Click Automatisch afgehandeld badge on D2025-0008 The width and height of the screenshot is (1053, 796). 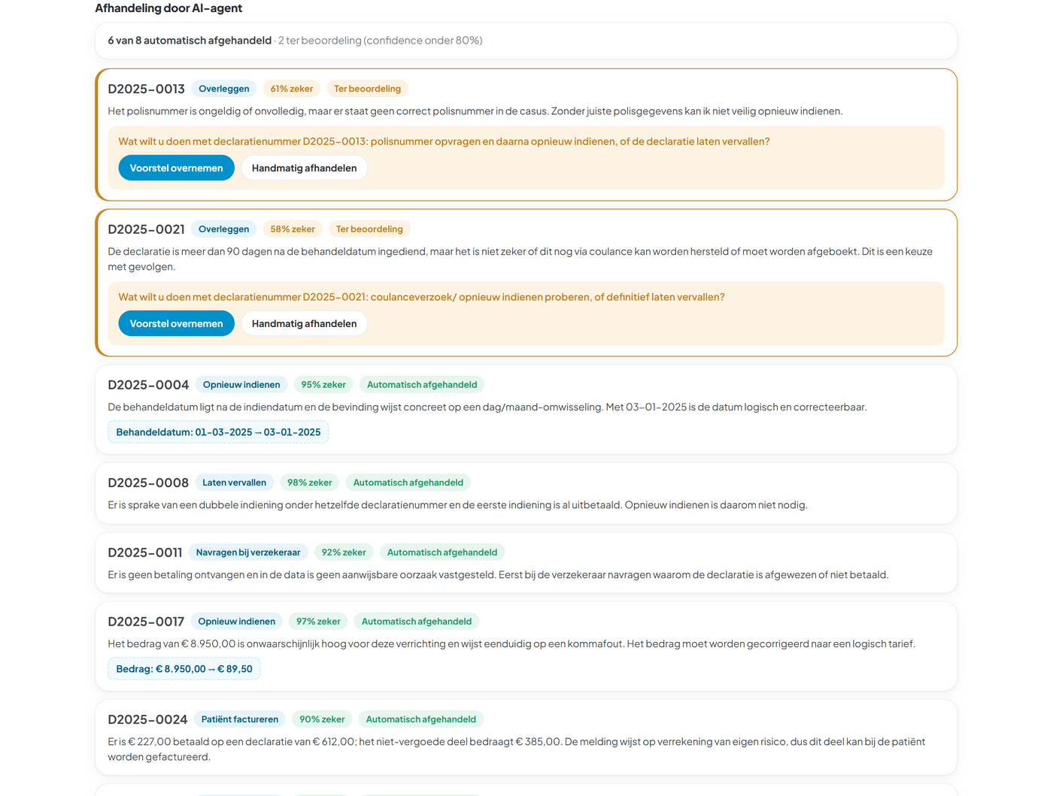click(x=408, y=483)
